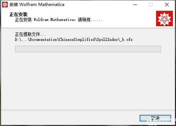176x126 pixels.
Task: Click the ChineseSimplified folder name in the path
Action: pos(77,39)
